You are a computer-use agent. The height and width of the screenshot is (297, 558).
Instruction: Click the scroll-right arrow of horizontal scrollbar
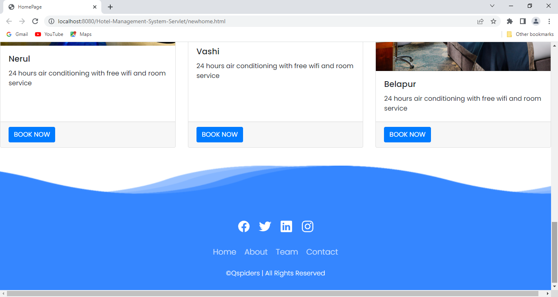[548, 294]
